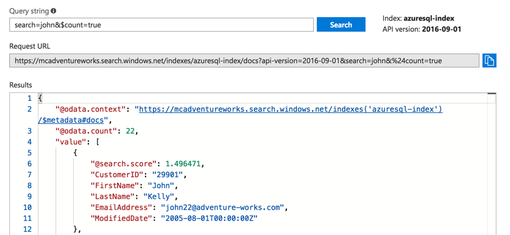Click the Query string info icon
This screenshot has width=510, height=235.
coord(54,11)
